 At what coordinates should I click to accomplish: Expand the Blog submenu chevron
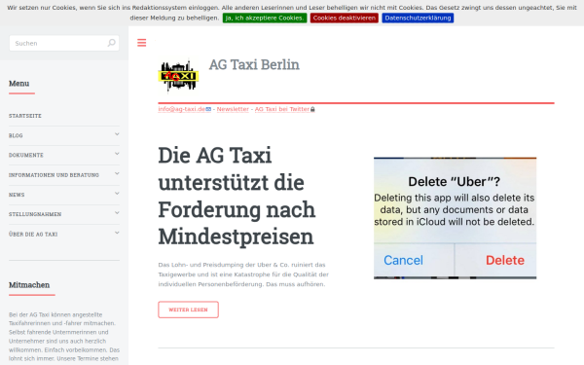[x=117, y=134]
